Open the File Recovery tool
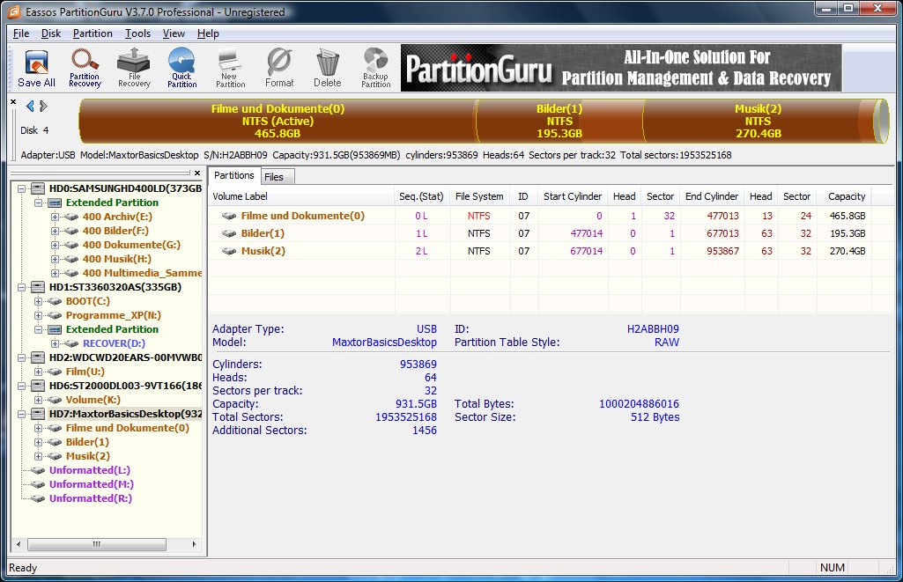Screen dimensions: 903x582 (134, 68)
